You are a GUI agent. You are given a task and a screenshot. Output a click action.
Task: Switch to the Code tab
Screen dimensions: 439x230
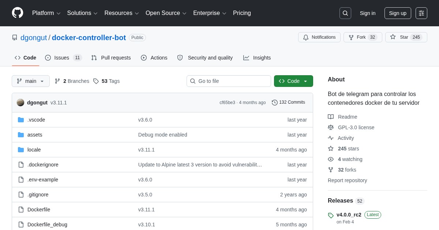point(26,58)
